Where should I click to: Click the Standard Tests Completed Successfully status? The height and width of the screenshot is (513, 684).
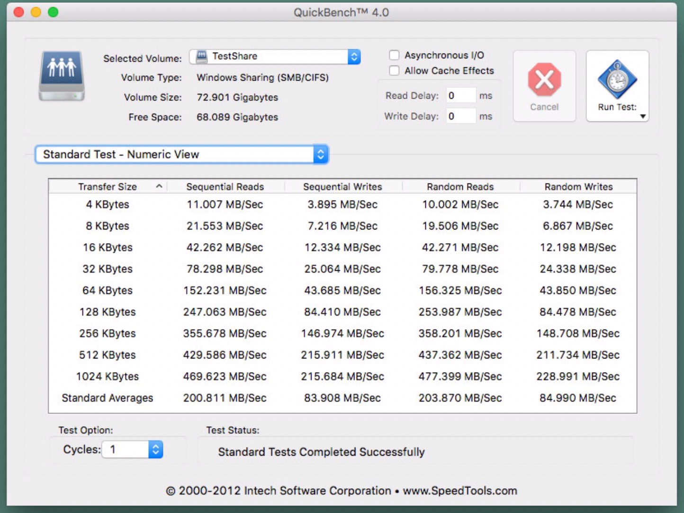(321, 452)
